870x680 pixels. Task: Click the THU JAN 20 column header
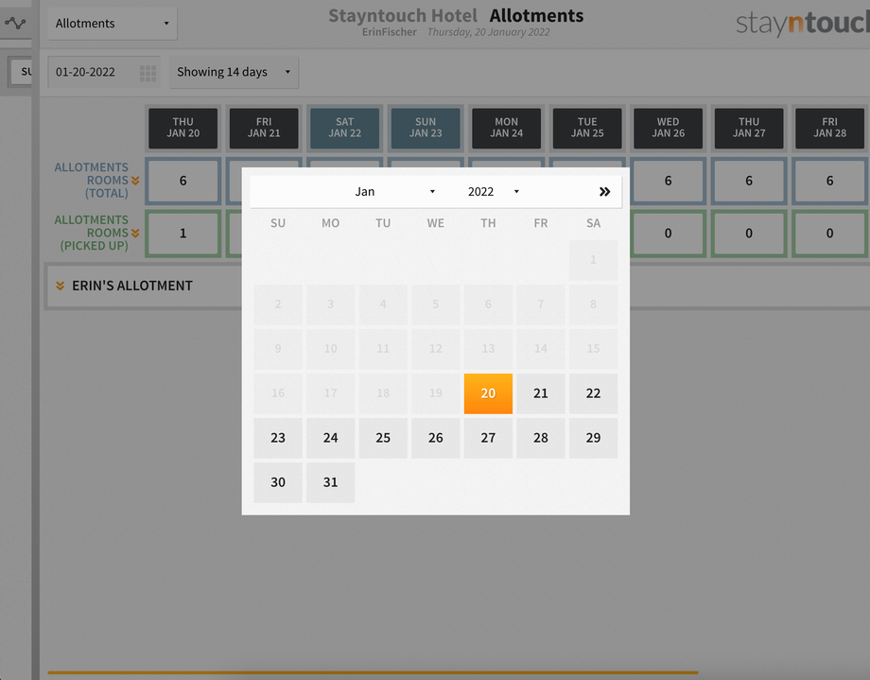click(x=183, y=129)
